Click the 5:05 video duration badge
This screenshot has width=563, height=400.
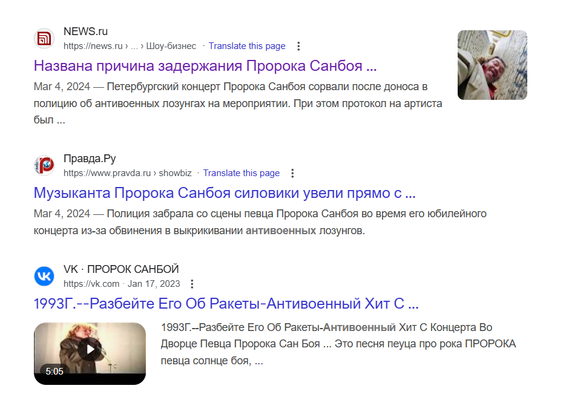54,372
